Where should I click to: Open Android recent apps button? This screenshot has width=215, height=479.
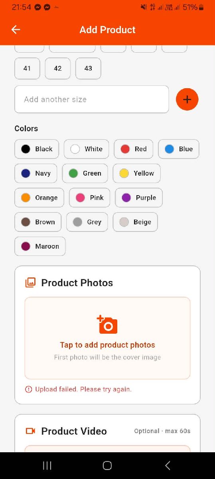(x=47, y=465)
